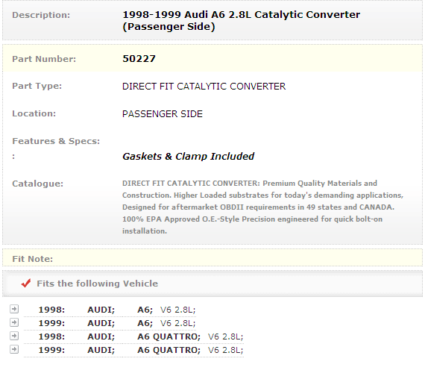
Task: Click the Catalogue description paragraph
Action: [263, 207]
